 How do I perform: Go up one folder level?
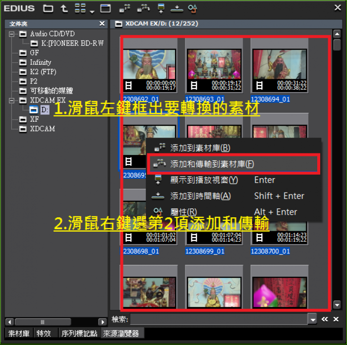[x=63, y=8]
